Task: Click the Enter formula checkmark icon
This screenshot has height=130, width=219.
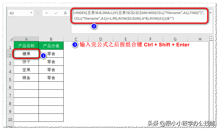Action: tap(56, 13)
